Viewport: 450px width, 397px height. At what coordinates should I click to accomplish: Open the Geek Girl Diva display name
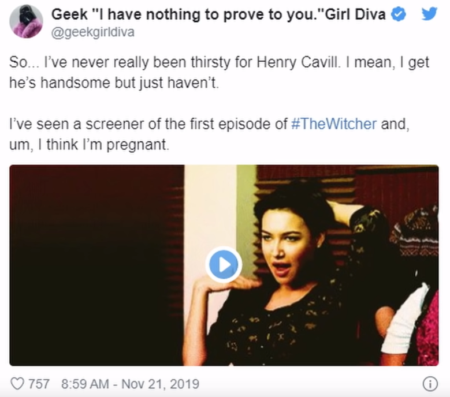click(221, 16)
